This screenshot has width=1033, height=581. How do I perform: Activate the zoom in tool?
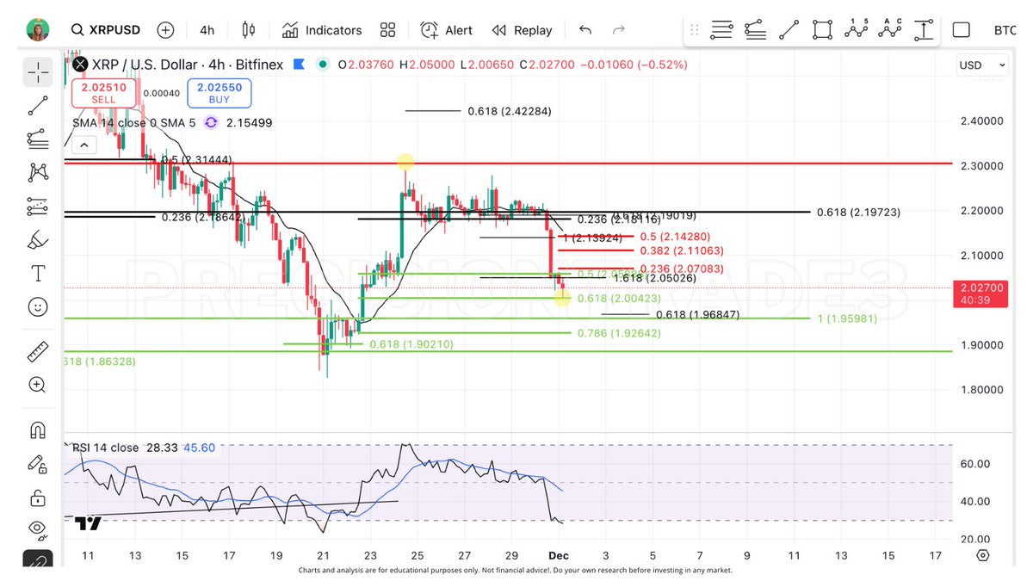38,385
